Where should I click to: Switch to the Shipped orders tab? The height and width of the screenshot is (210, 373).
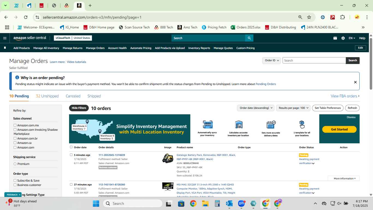click(94, 96)
